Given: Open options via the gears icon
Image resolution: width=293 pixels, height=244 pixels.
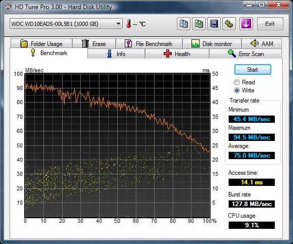Looking at the screenshot, I should pyautogui.click(x=229, y=24).
